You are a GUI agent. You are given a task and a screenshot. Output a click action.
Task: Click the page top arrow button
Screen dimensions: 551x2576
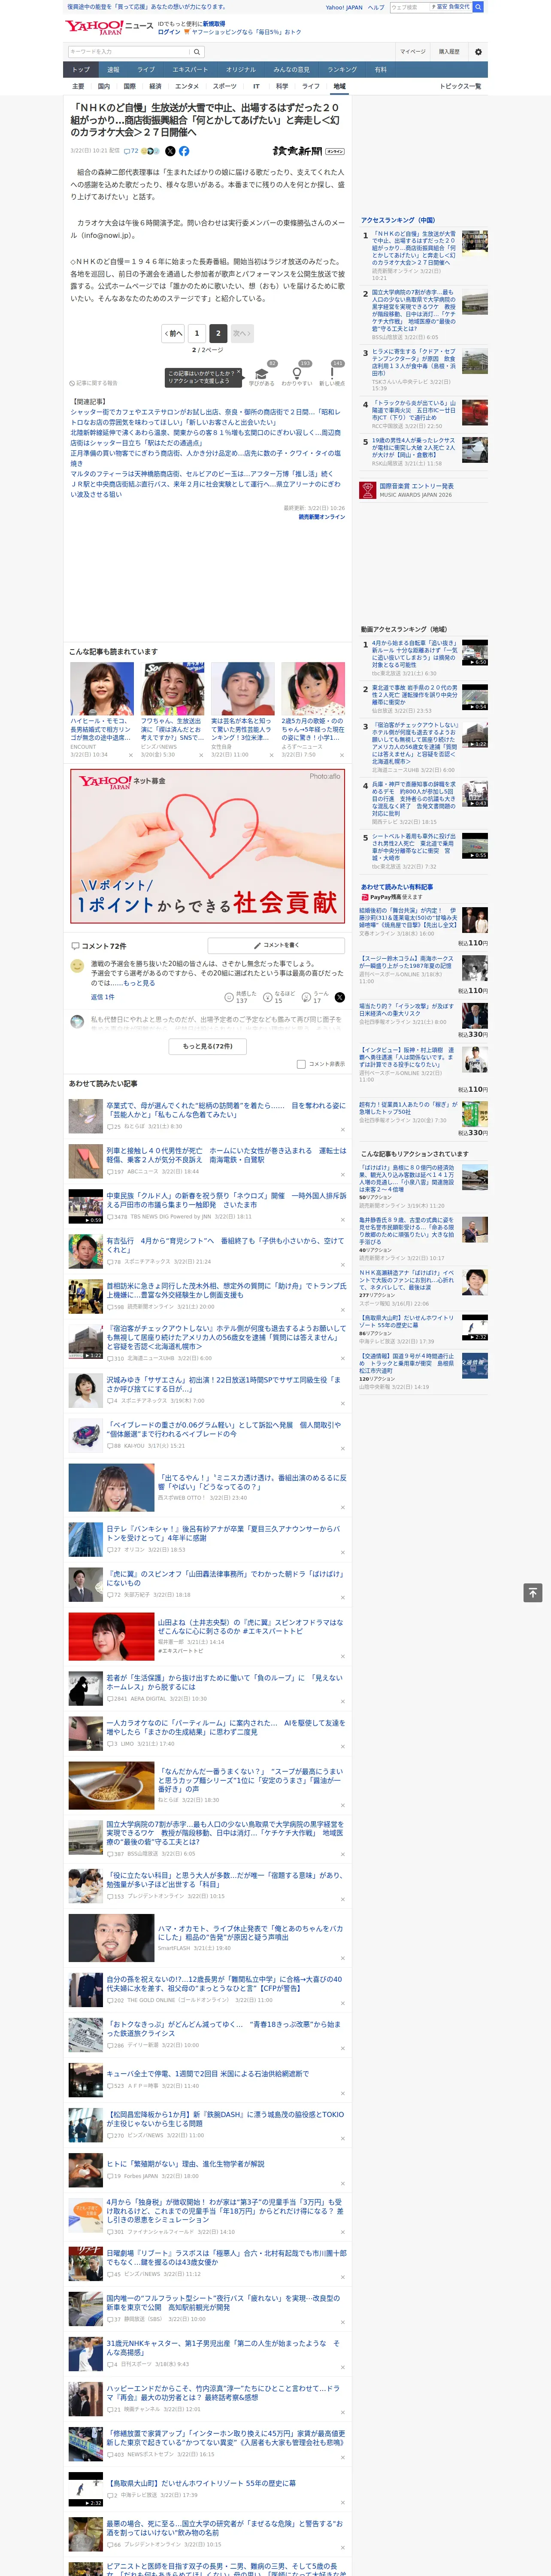(x=533, y=1593)
